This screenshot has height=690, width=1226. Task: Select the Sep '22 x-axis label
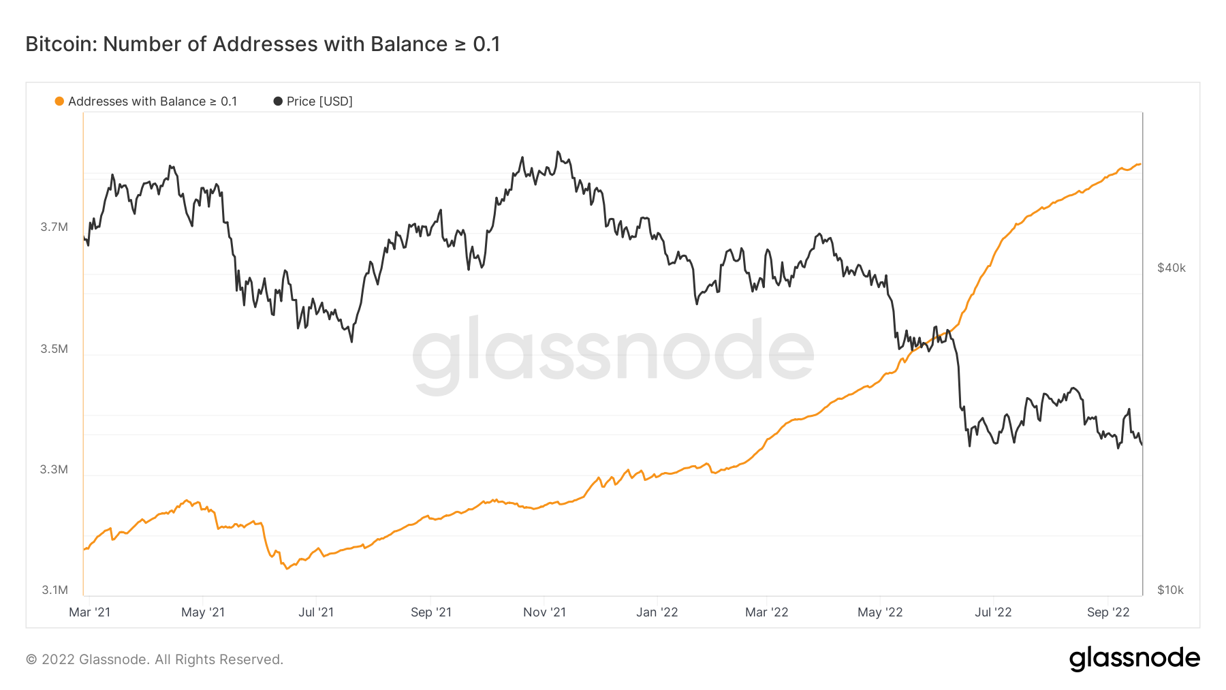click(x=1108, y=612)
